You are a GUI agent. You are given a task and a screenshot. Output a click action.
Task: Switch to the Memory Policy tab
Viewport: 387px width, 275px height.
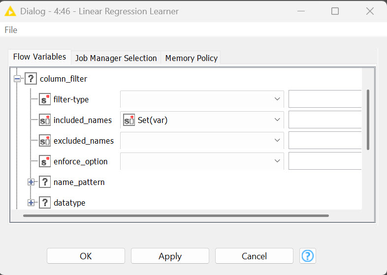[191, 58]
